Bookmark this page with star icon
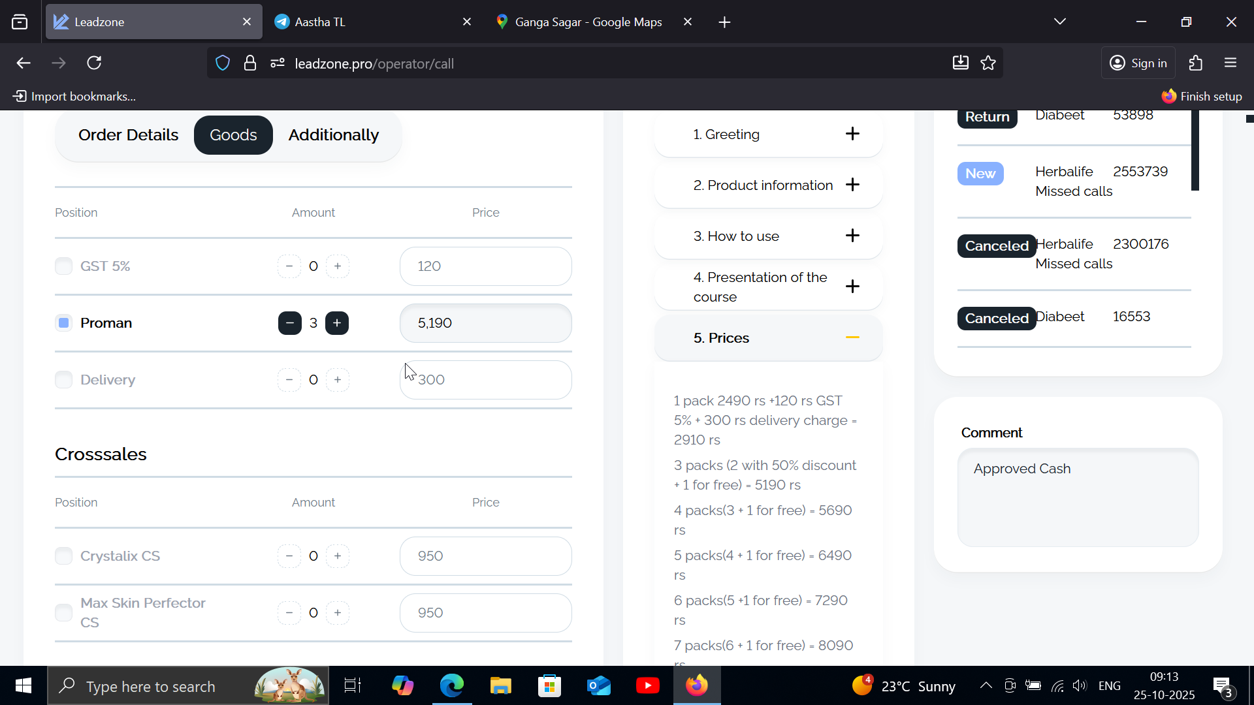1254x705 pixels. coord(988,63)
